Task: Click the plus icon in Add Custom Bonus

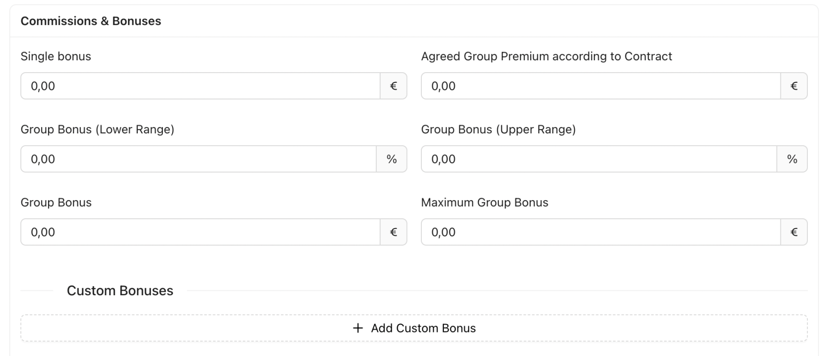Action: tap(358, 328)
